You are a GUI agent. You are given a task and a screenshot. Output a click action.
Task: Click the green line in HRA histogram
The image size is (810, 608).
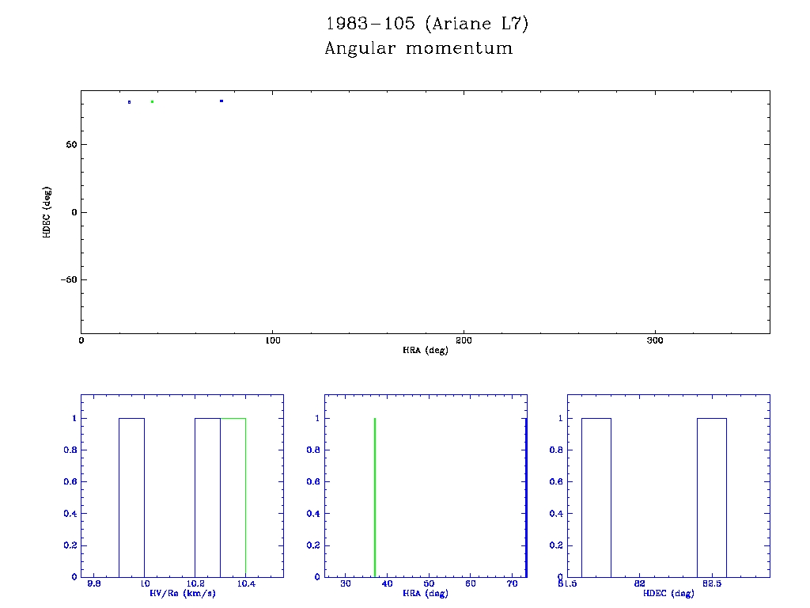point(374,497)
